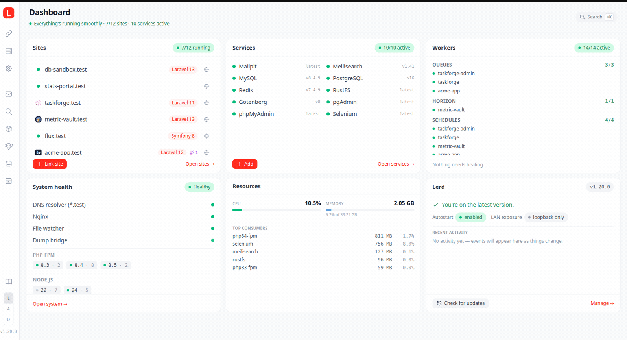Click the globe icon for flux.test
Image resolution: width=627 pixels, height=340 pixels.
tap(207, 136)
